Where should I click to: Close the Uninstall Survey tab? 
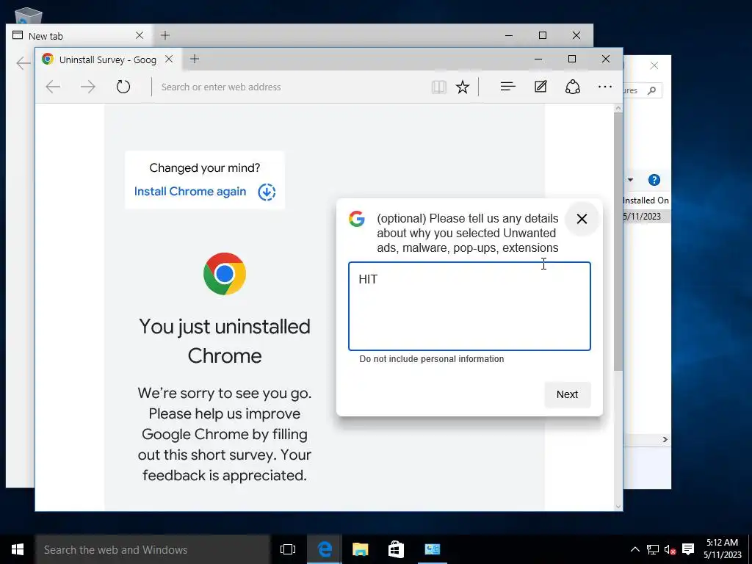click(x=169, y=59)
